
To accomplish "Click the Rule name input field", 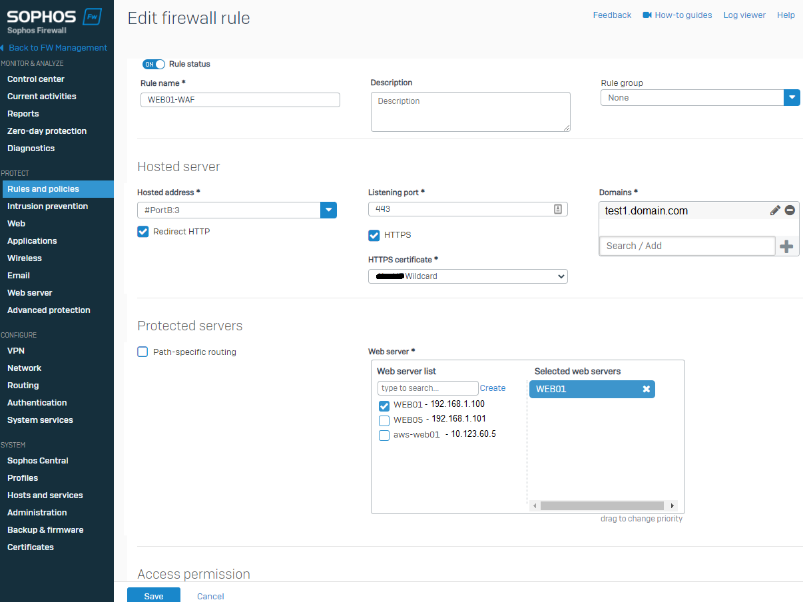I will pyautogui.click(x=240, y=100).
